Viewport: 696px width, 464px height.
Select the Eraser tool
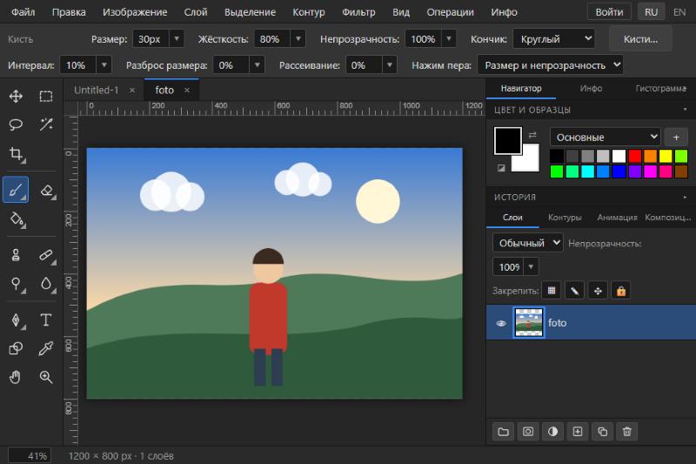click(47, 191)
